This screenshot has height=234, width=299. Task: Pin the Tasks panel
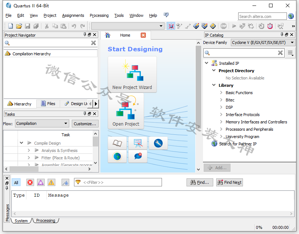click(85, 114)
